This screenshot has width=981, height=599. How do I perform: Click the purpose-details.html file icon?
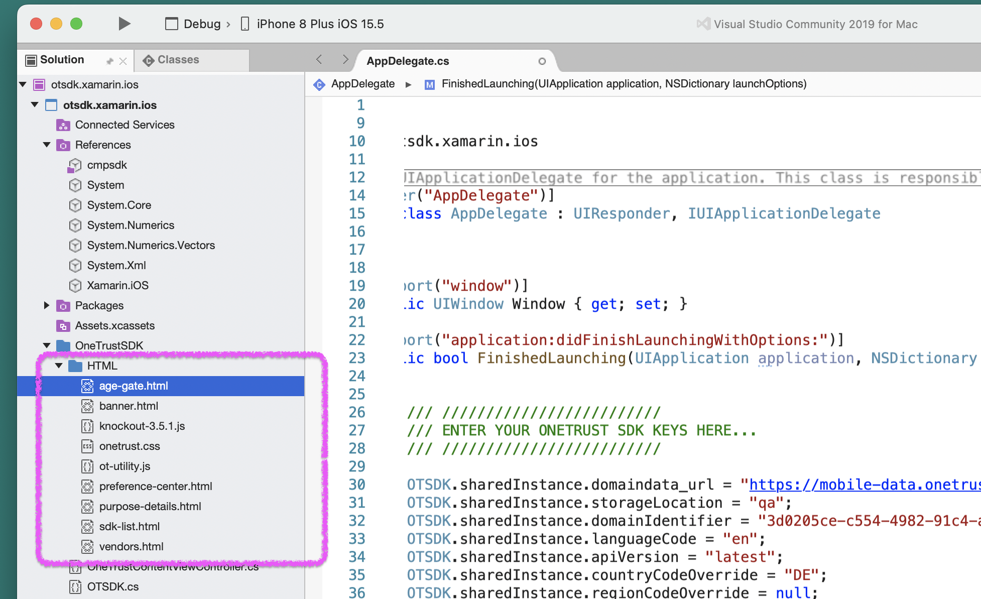(87, 507)
